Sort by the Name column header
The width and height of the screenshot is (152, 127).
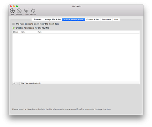[x=28, y=32]
